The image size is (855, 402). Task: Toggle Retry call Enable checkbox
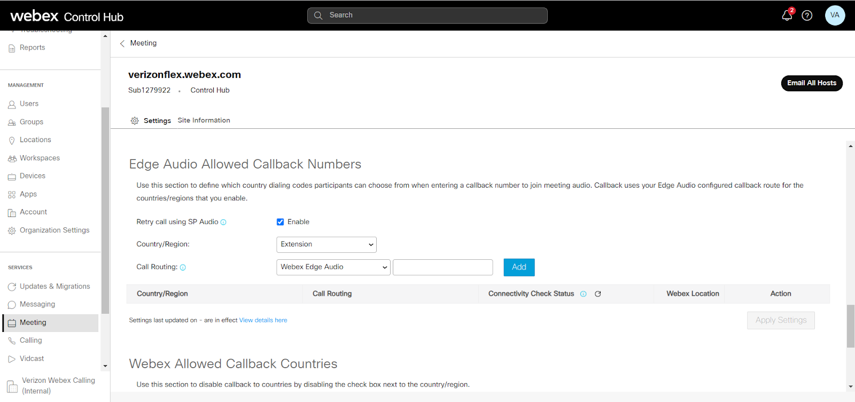point(280,222)
